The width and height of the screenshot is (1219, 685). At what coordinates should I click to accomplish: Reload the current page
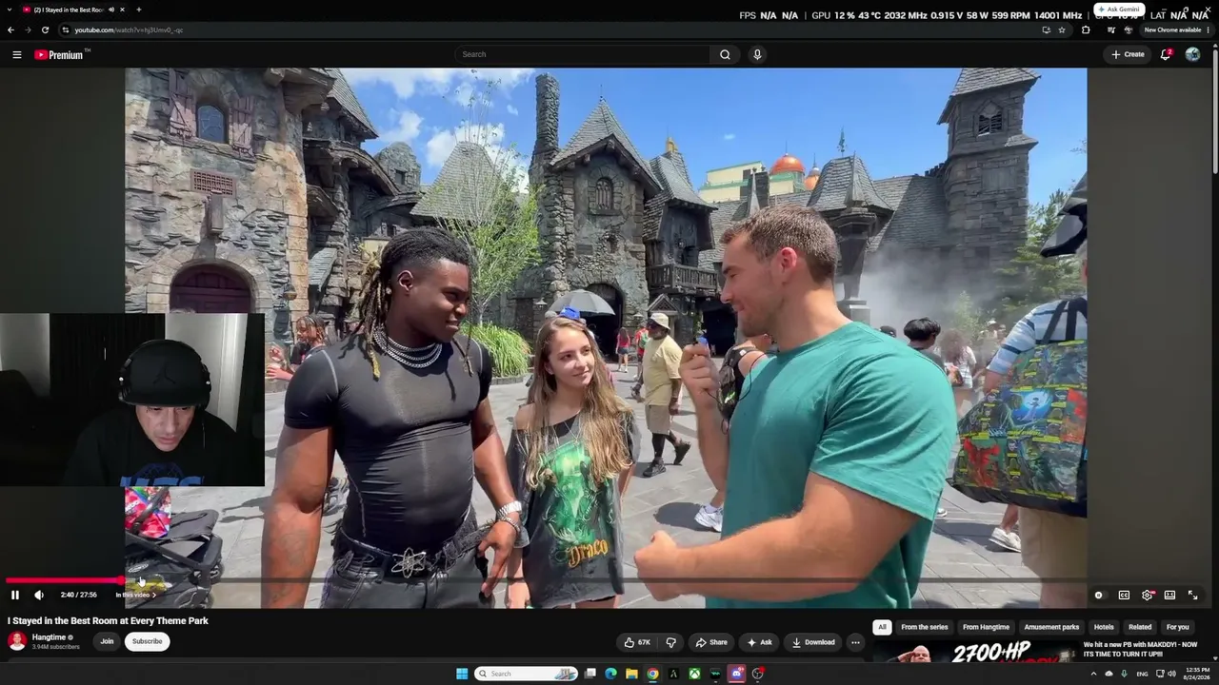(x=45, y=29)
